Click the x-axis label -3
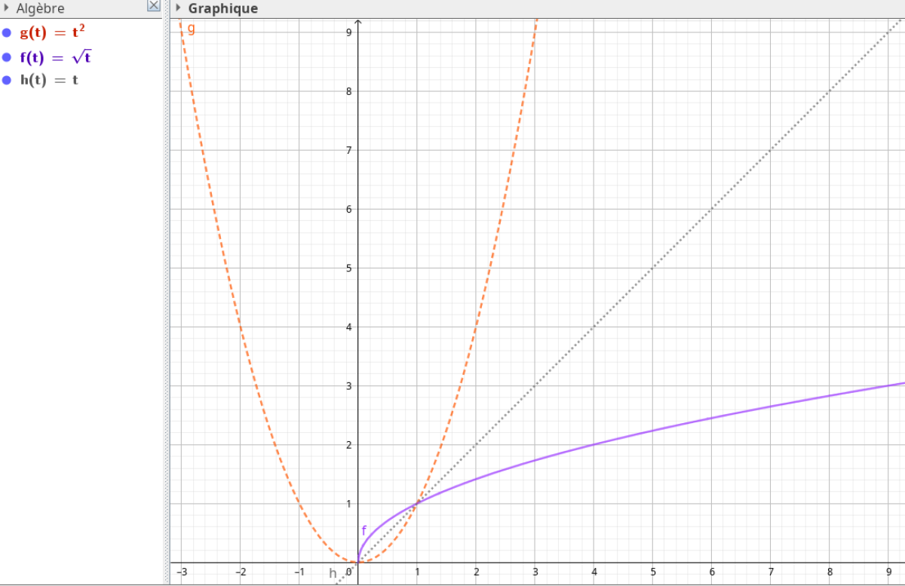This screenshot has height=586, width=905. pos(181,572)
